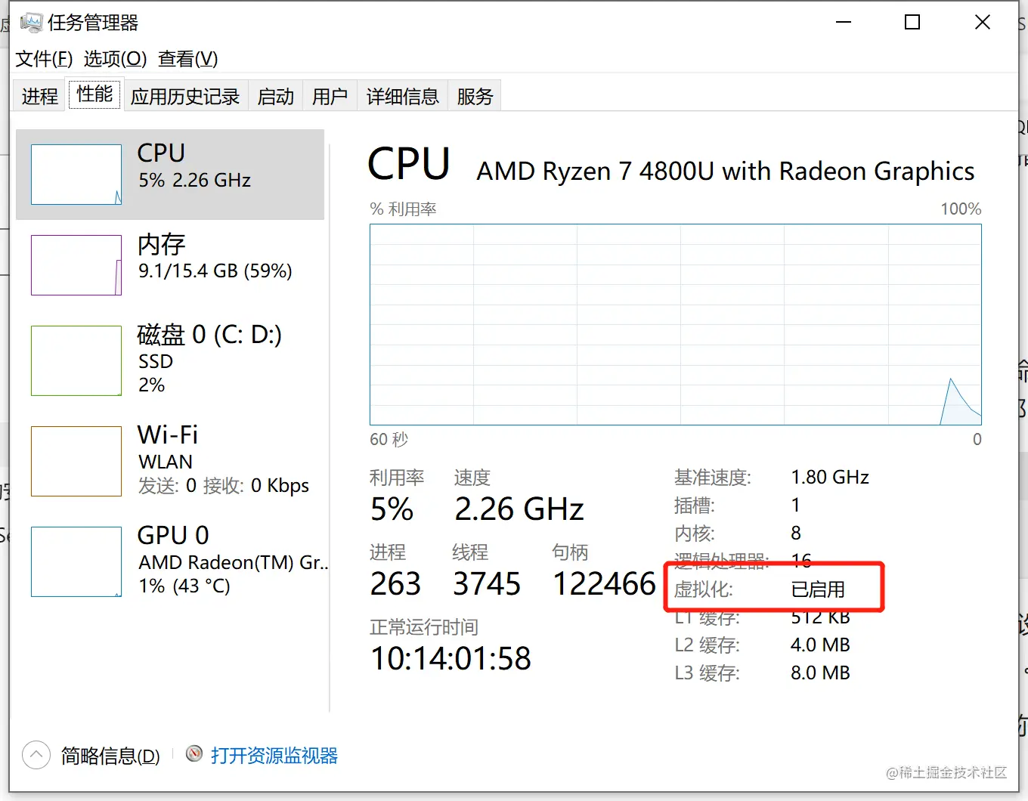Switch to the 进程 tab
Screen dimensions: 1028x801
pos(40,97)
